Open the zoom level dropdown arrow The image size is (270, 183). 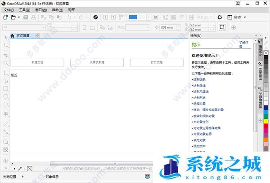click(x=149, y=17)
